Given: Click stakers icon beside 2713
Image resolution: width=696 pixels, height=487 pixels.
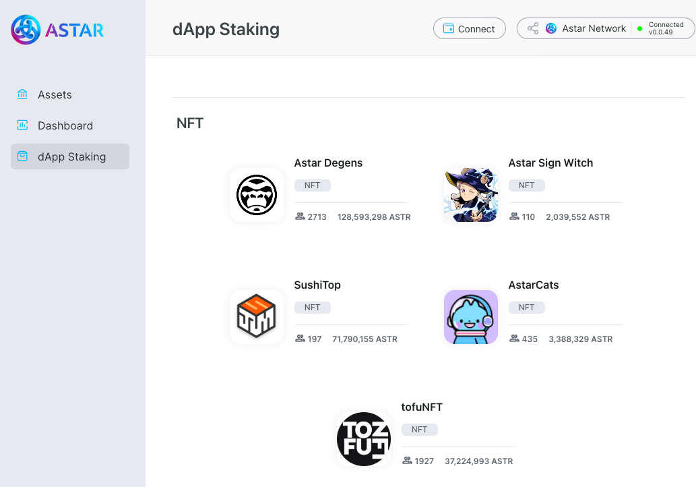Looking at the screenshot, I should coord(300,217).
